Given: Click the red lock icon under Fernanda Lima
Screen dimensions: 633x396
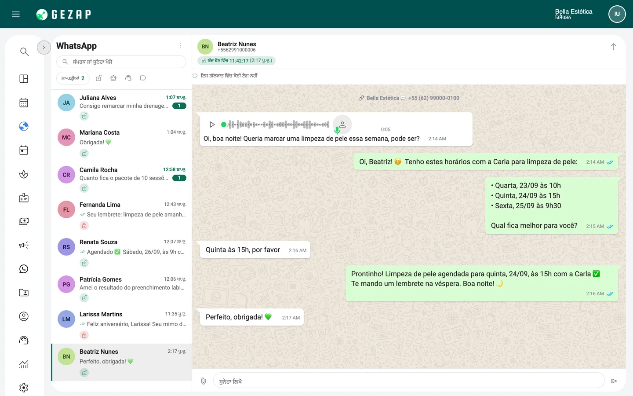Looking at the screenshot, I should 84,225.
